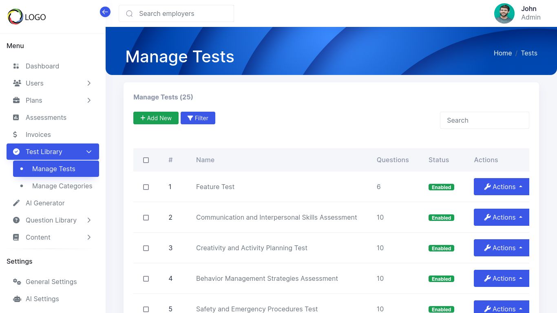Click the Dashboard grid icon in sidebar
The image size is (557, 313).
pyautogui.click(x=16, y=66)
